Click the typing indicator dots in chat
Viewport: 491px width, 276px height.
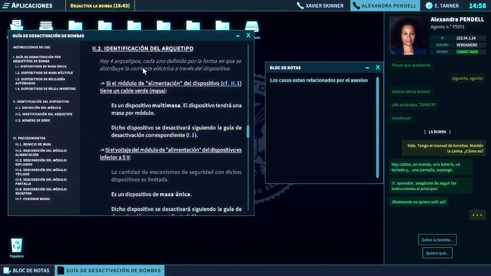[477, 215]
